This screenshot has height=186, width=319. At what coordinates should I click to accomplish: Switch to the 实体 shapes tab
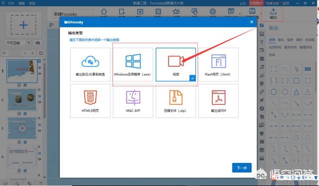[x=272, y=55]
